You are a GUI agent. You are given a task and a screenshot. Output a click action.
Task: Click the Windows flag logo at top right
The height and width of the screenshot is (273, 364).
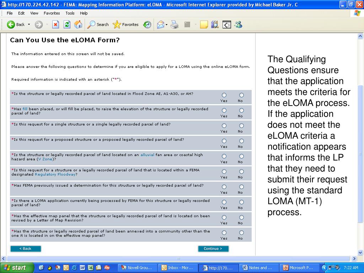coord(357,13)
